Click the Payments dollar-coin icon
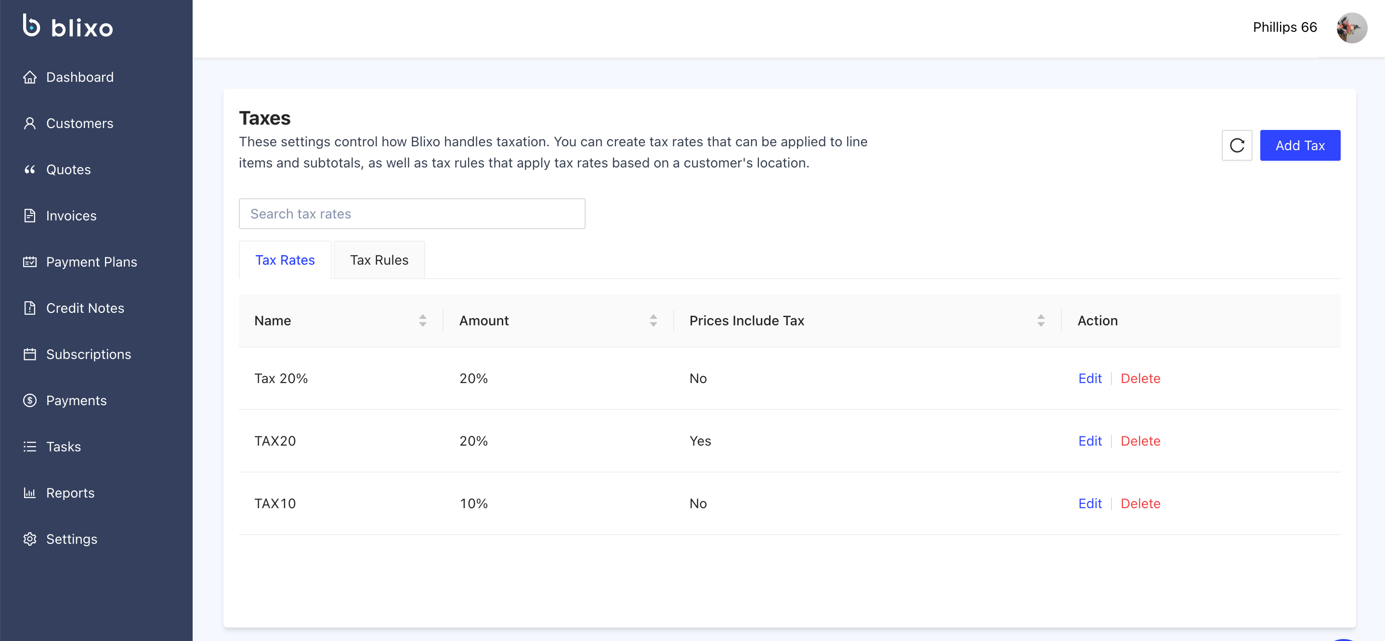This screenshot has height=641, width=1385. click(x=29, y=401)
